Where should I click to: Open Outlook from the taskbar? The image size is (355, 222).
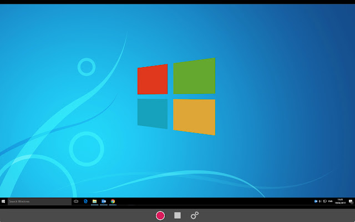tap(104, 201)
